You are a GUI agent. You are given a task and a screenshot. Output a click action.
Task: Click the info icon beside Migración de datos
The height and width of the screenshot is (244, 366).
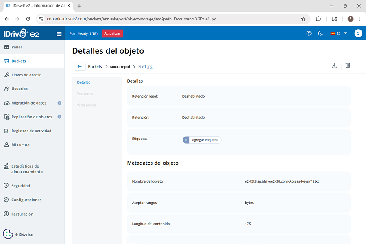pyautogui.click(x=59, y=103)
